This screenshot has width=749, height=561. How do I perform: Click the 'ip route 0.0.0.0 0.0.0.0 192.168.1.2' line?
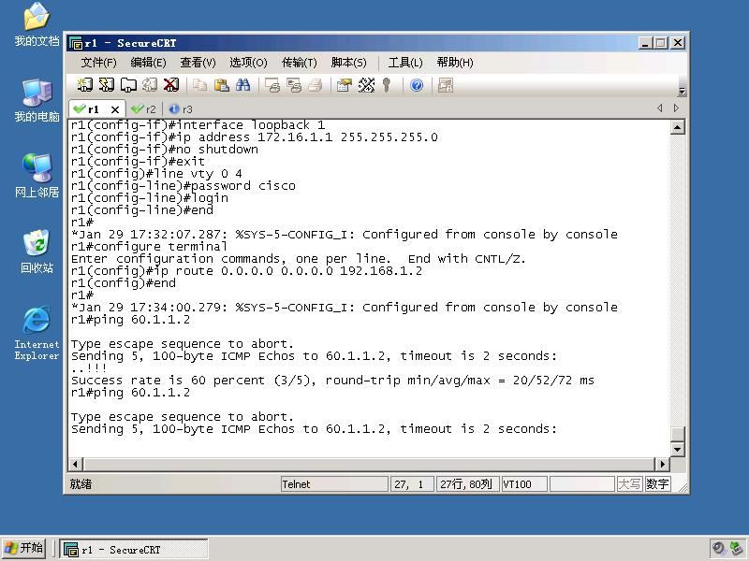click(246, 271)
